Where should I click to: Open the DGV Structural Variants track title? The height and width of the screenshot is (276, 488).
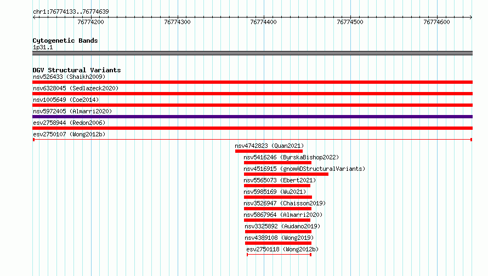pyautogui.click(x=77, y=70)
